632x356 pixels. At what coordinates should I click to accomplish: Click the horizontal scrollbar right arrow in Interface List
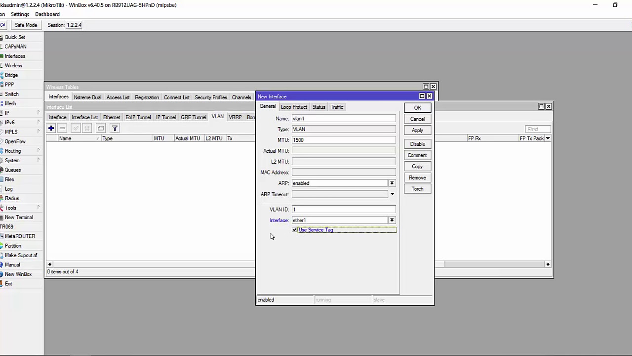point(548,265)
